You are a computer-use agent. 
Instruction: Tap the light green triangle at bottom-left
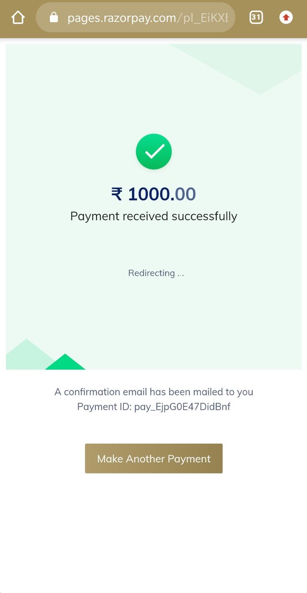click(27, 354)
